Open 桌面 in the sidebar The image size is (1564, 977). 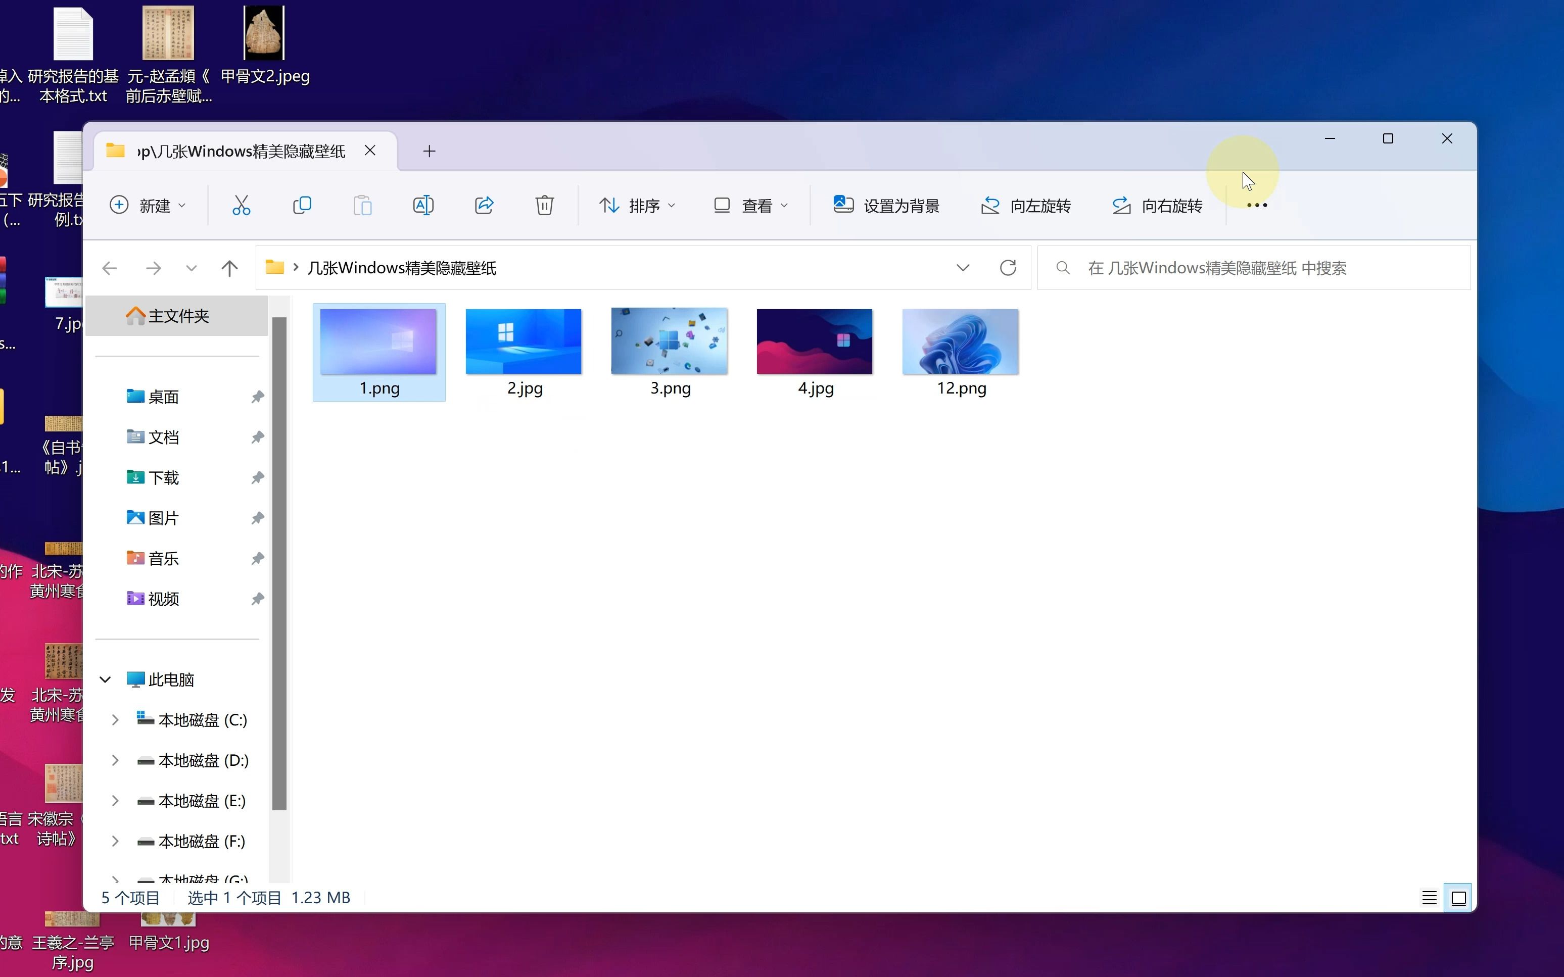163,397
